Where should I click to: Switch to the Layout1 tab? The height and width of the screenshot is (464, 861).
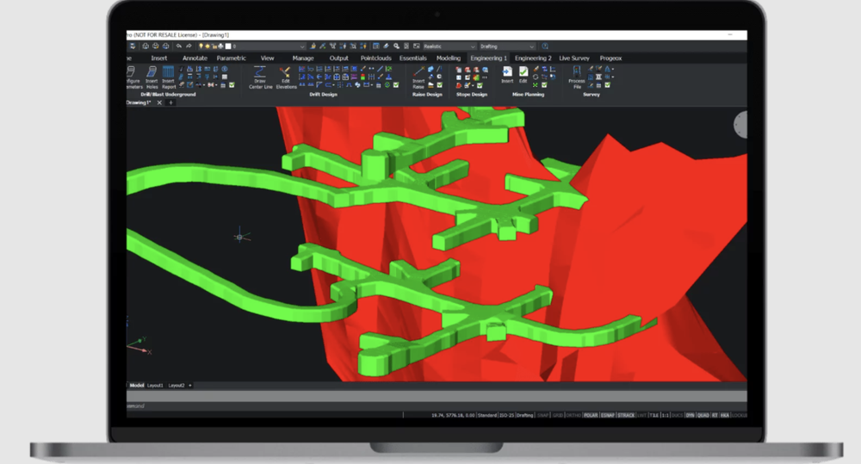(x=155, y=386)
